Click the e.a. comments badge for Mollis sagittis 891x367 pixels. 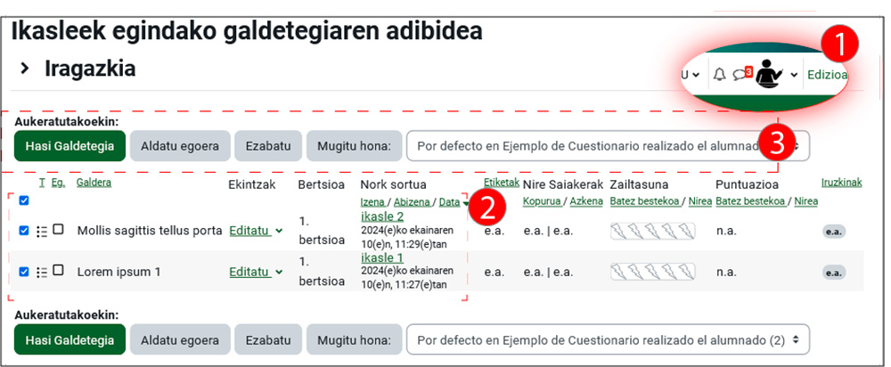833,232
